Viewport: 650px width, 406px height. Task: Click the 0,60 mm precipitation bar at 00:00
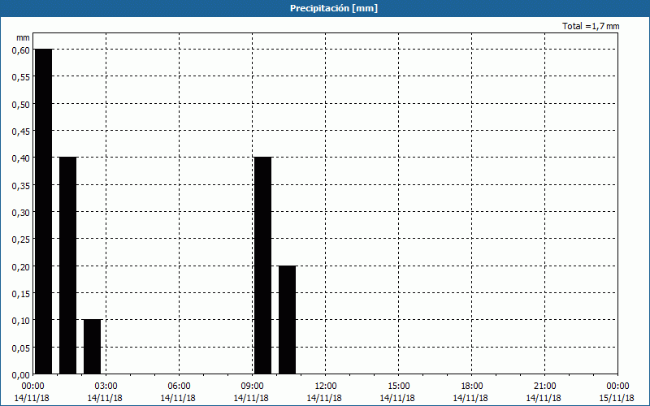pyautogui.click(x=44, y=211)
